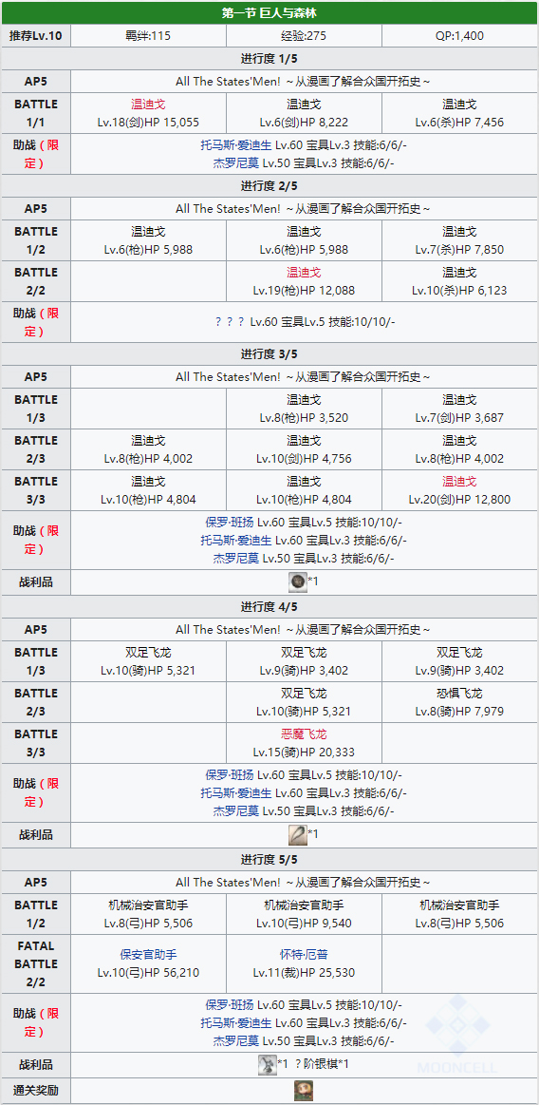This screenshot has height=1105, width=539.
Task: Click the value Lv.10(剑)HP 4,756
Action: 304,459
